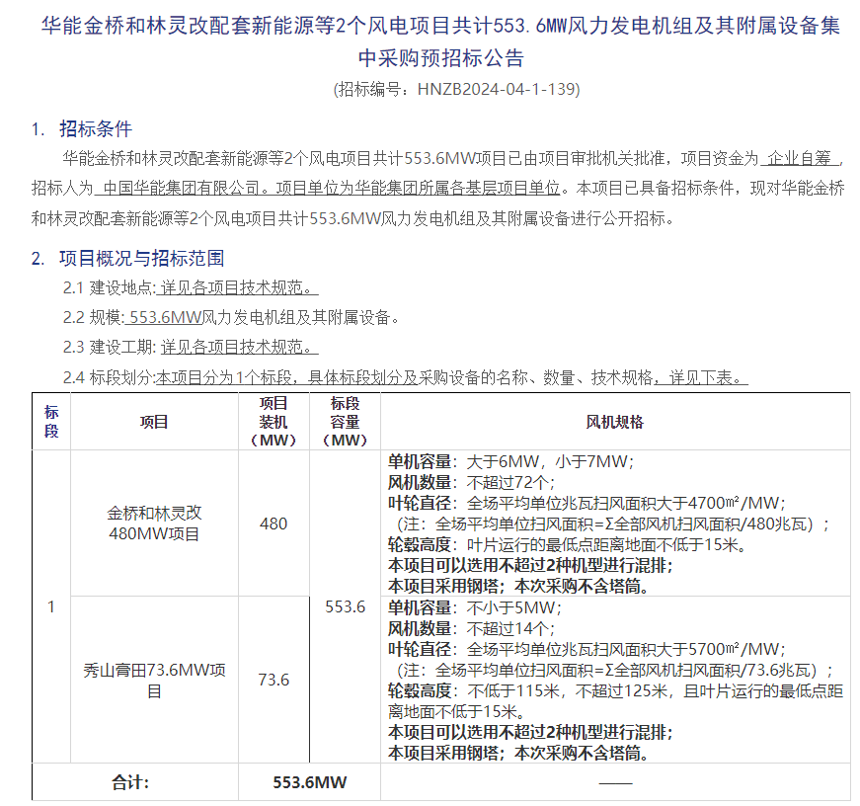Select the 风机规格 column header
Viewport: 860px width, 806px height.
616,421
